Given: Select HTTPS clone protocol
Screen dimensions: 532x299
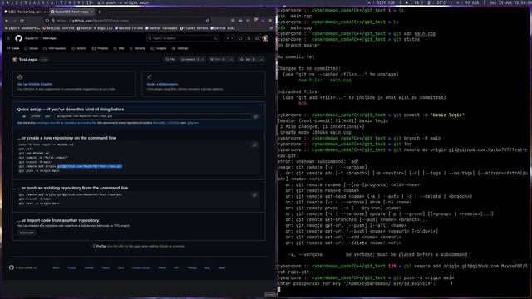Looking at the screenshot, I should [36, 116].
